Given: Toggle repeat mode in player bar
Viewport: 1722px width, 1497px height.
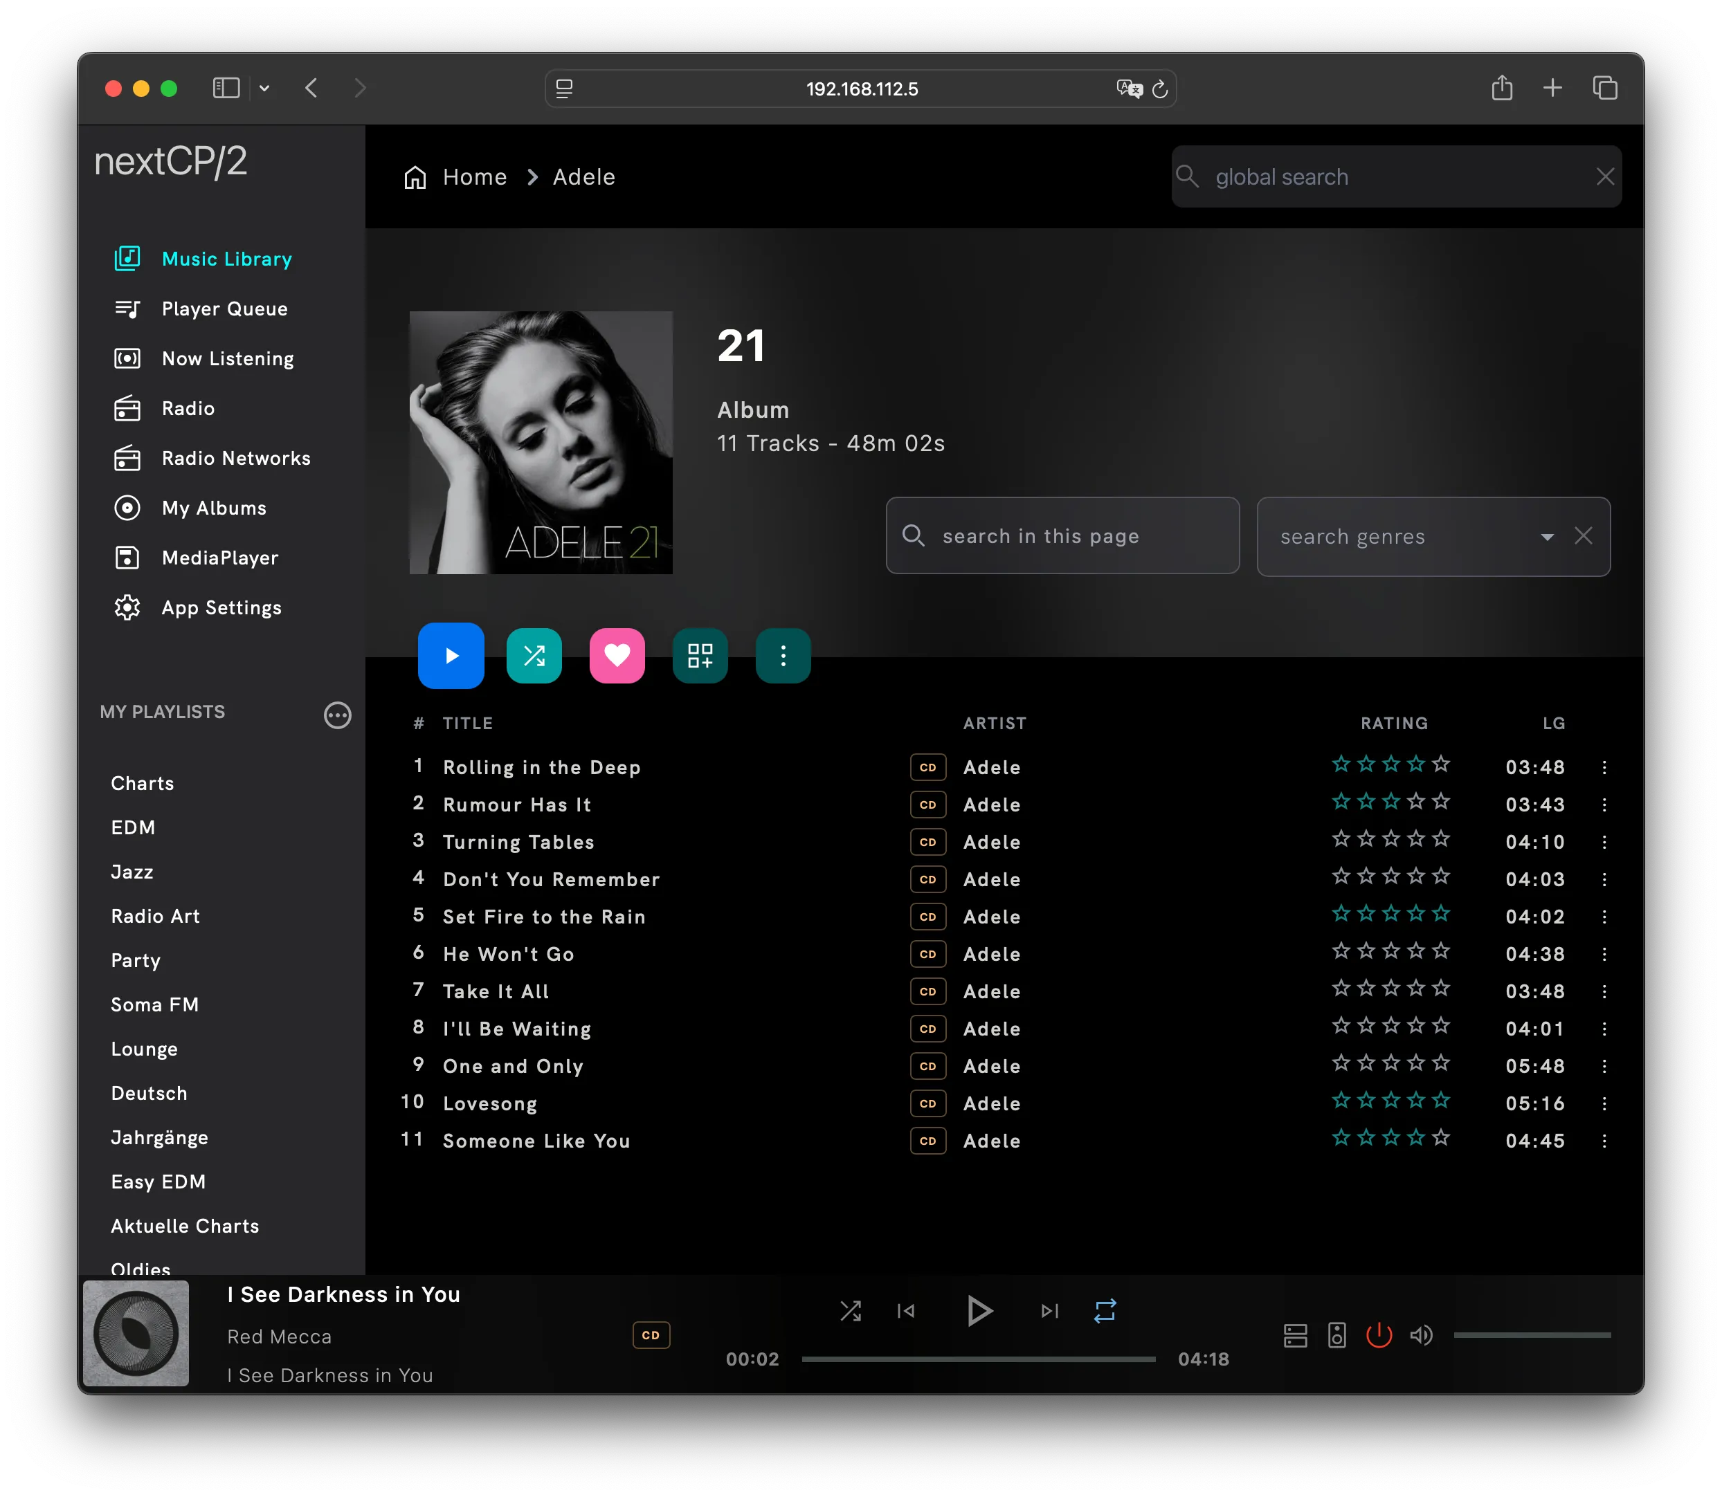Looking at the screenshot, I should pos(1104,1311).
